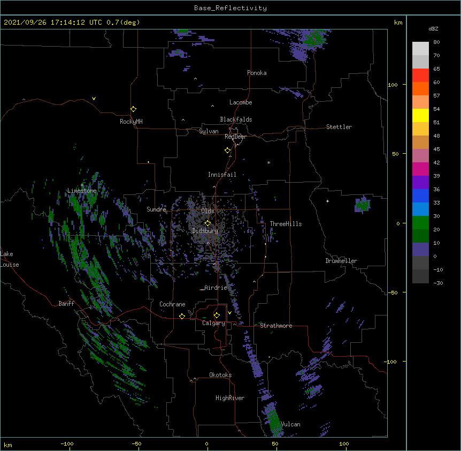The width and height of the screenshot is (461, 451).
Task: Click the 65 dBZ red legend swatch
Action: point(420,76)
